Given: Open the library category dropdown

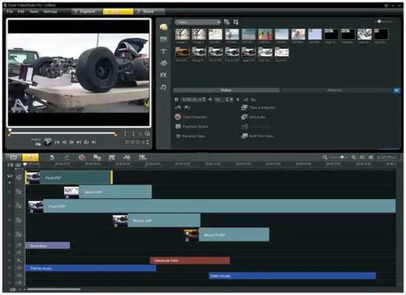Looking at the screenshot, I should tap(198, 22).
